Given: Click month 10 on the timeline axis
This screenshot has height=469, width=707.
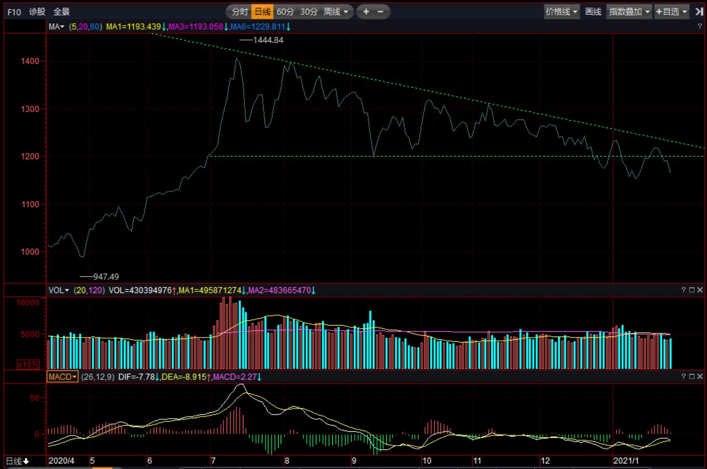Looking at the screenshot, I should (427, 461).
